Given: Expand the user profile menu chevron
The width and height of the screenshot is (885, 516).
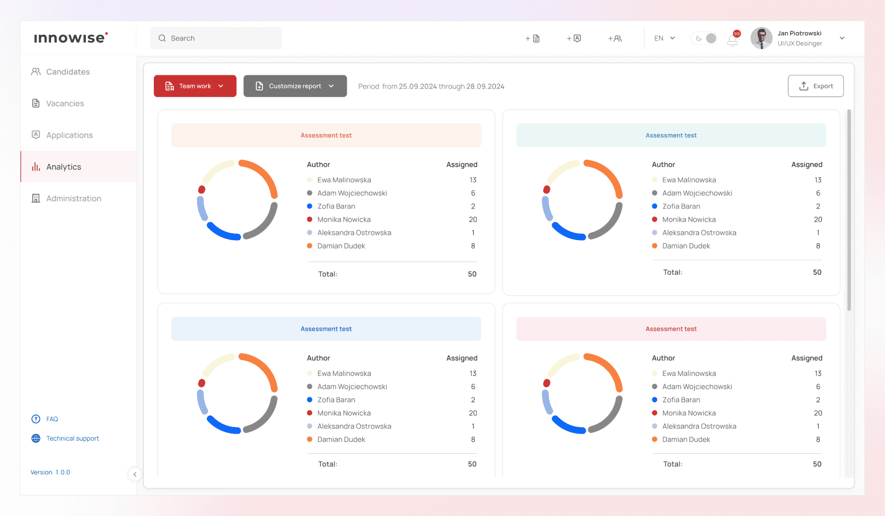Looking at the screenshot, I should point(842,38).
